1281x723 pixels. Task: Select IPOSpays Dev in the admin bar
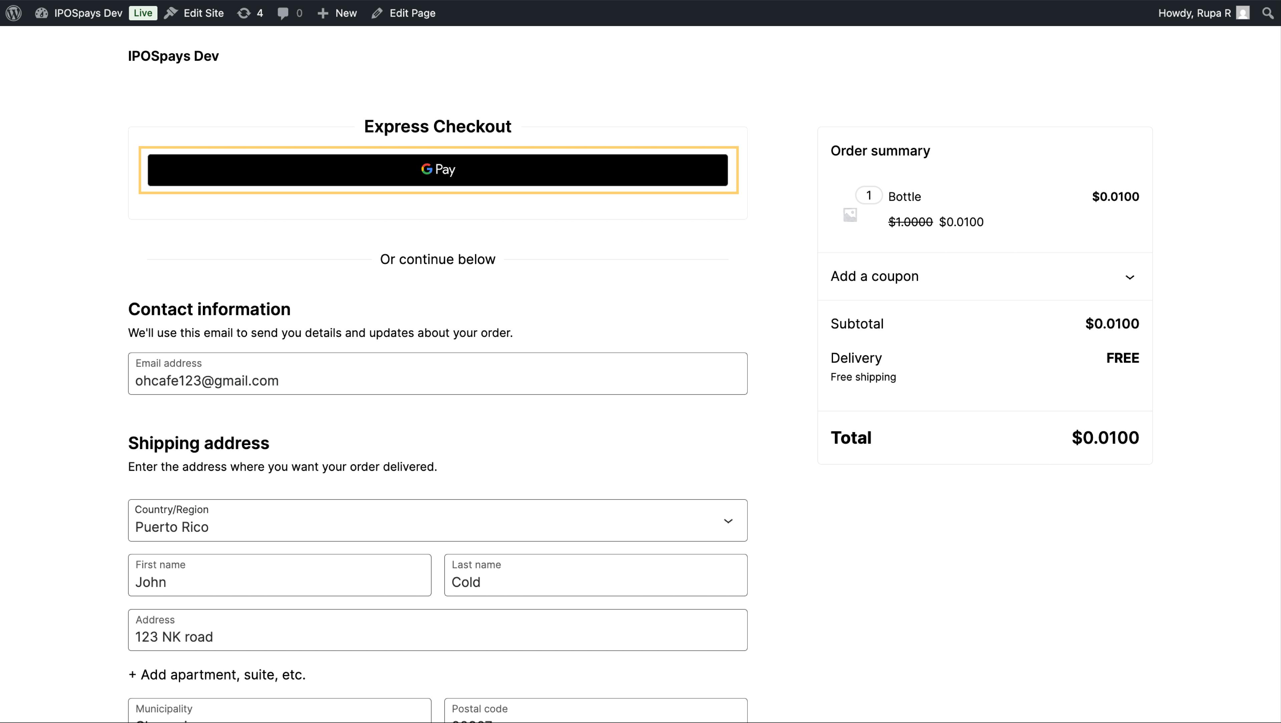coord(87,13)
